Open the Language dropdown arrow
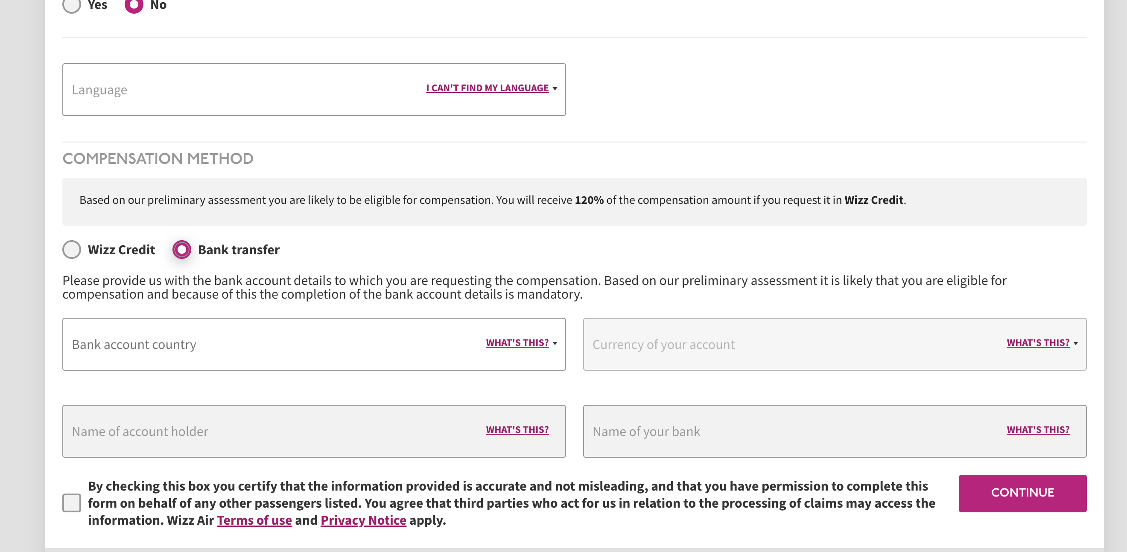Screen dimensions: 1127x552 pos(555,89)
